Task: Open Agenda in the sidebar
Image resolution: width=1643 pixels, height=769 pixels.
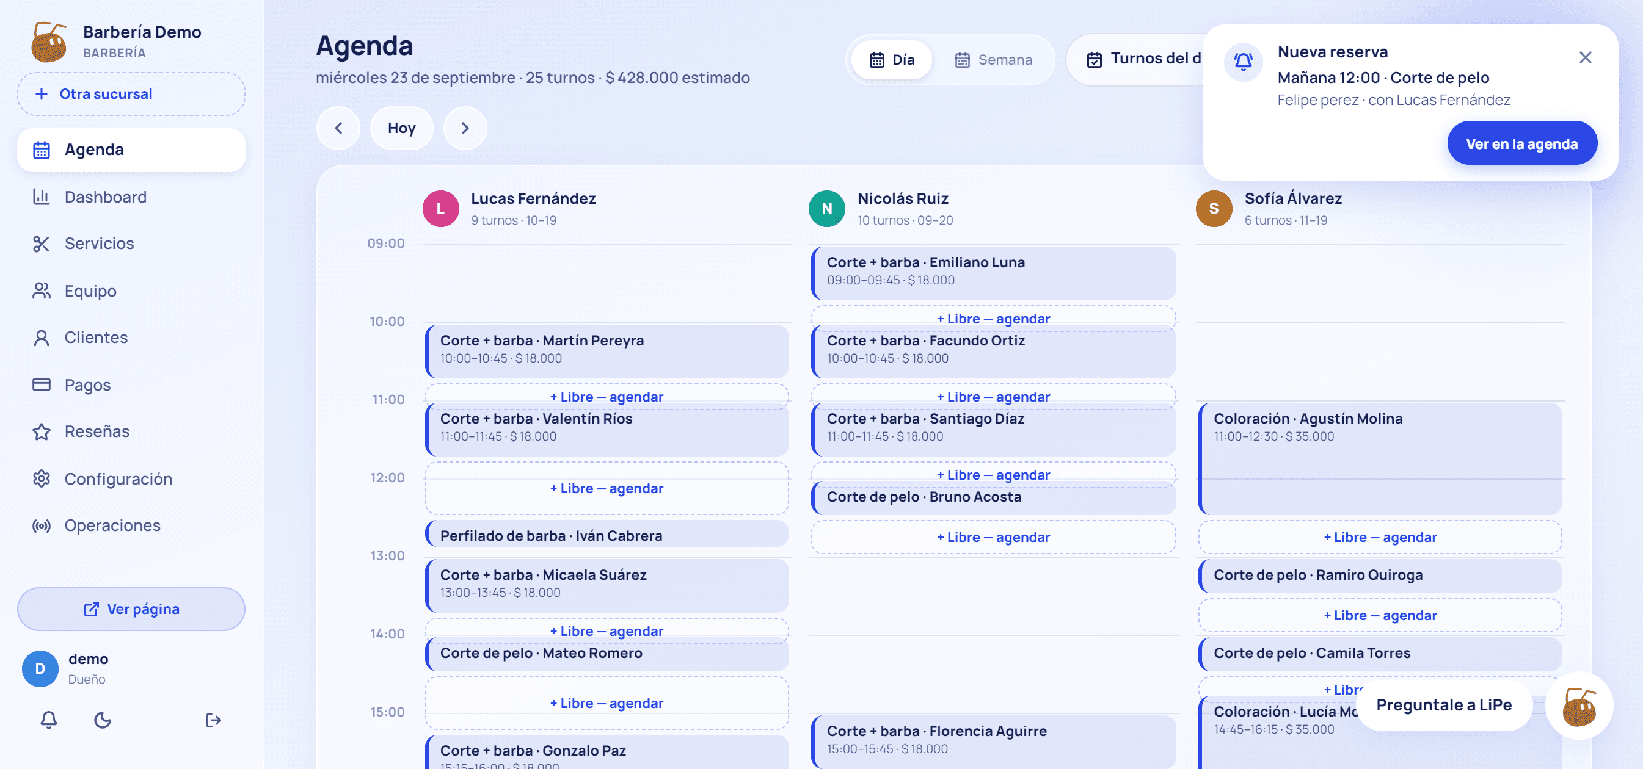Action: click(131, 150)
